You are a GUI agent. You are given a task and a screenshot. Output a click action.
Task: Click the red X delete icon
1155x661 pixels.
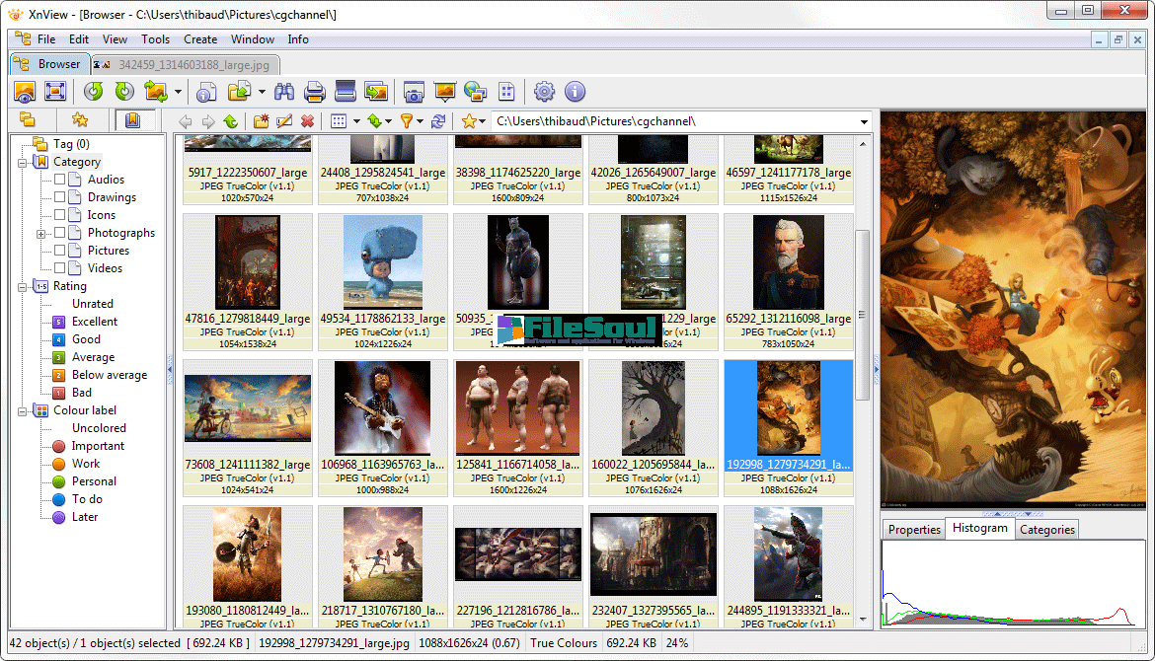[x=308, y=121]
